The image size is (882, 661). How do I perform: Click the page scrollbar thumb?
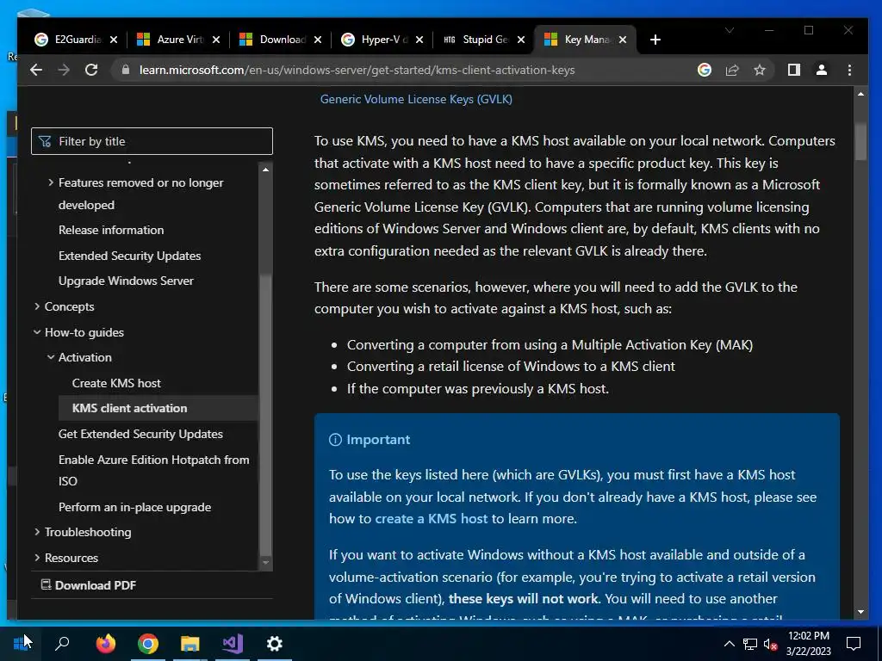[860, 140]
